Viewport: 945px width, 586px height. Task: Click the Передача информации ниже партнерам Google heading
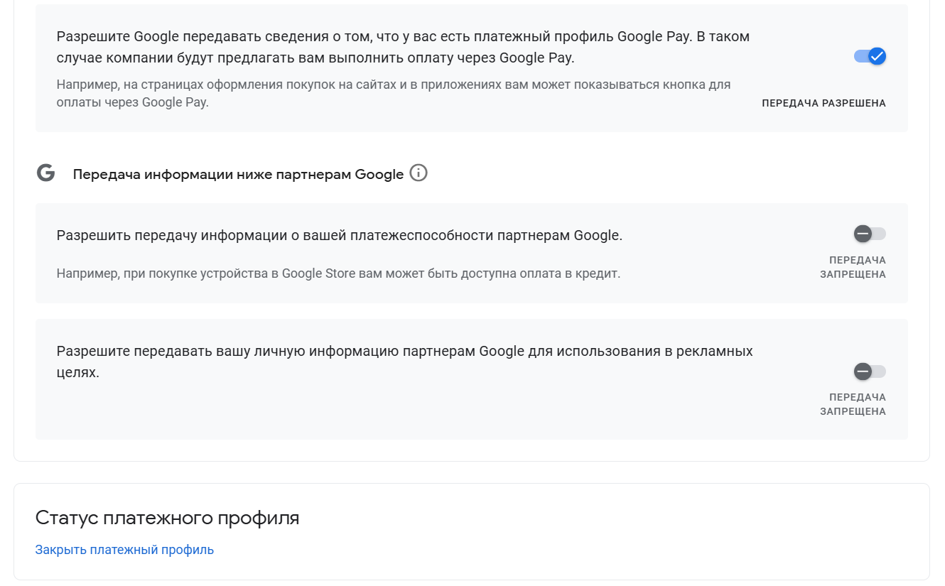238,174
